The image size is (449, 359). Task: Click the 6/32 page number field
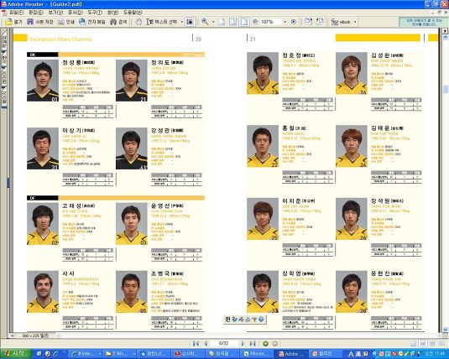click(x=223, y=344)
